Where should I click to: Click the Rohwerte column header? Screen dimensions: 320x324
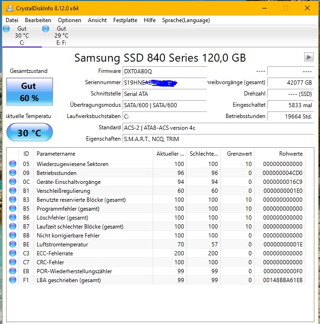pyautogui.click(x=280, y=154)
